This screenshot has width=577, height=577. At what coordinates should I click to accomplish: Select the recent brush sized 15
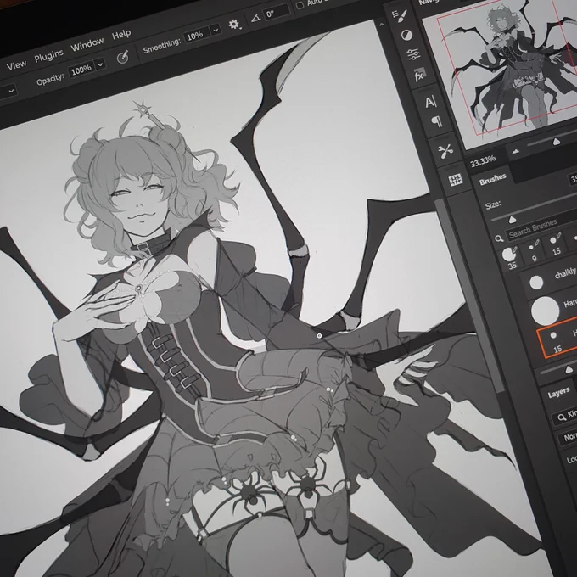(555, 244)
